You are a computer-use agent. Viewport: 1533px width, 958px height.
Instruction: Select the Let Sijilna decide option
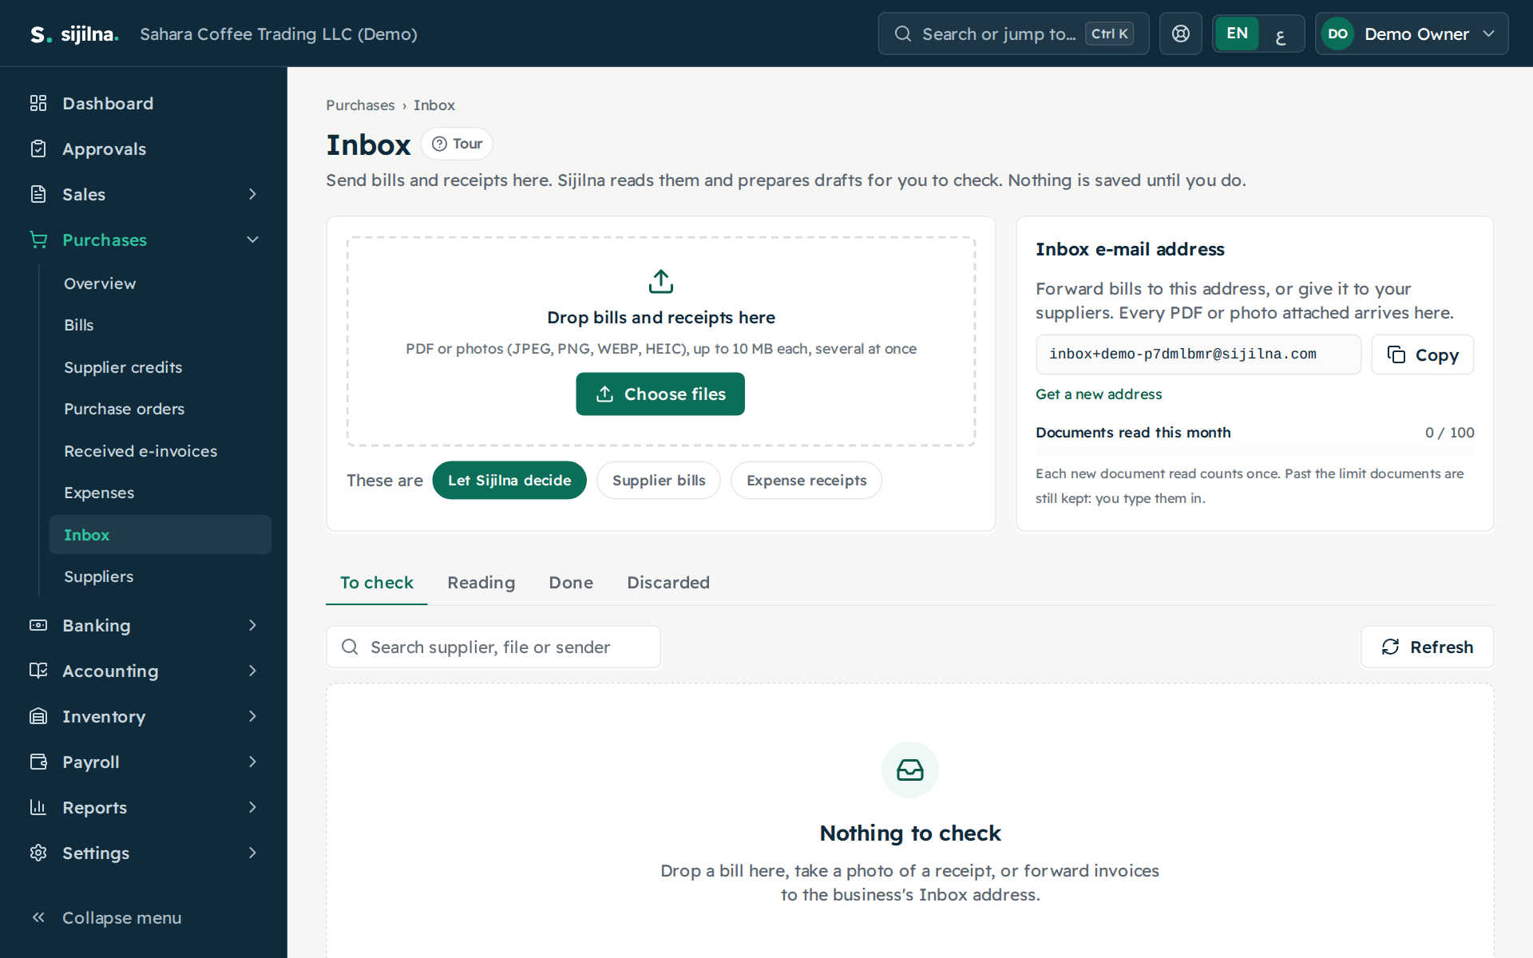pos(509,481)
